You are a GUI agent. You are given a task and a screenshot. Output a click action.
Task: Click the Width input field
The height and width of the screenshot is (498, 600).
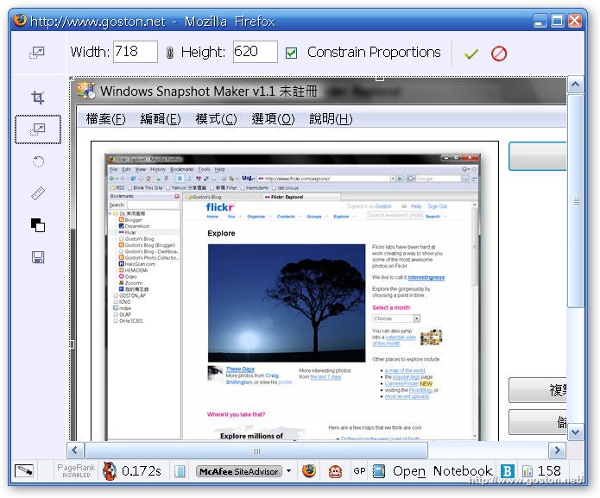point(135,52)
